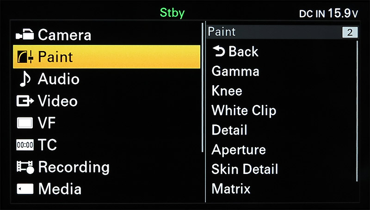Screen dimensions: 370x210
Task: Click the right submenu scrollbar
Action: (x=358, y=111)
